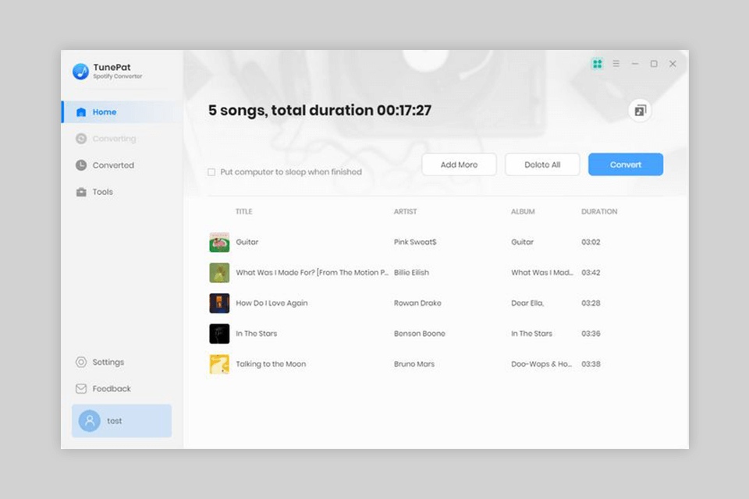Screen dimensions: 749x499
Task: Click the Convert button
Action: (x=625, y=165)
